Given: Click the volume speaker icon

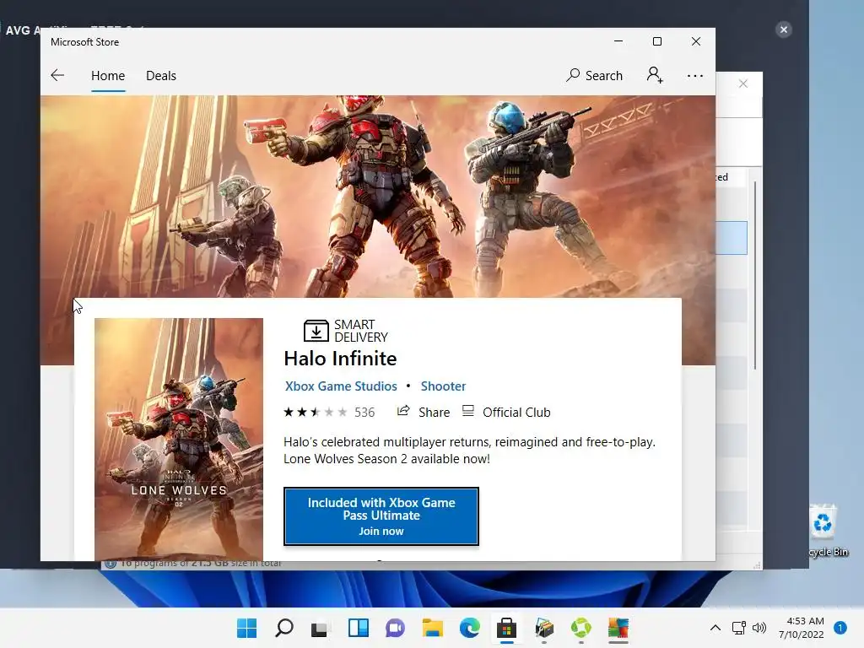Looking at the screenshot, I should pos(759,628).
